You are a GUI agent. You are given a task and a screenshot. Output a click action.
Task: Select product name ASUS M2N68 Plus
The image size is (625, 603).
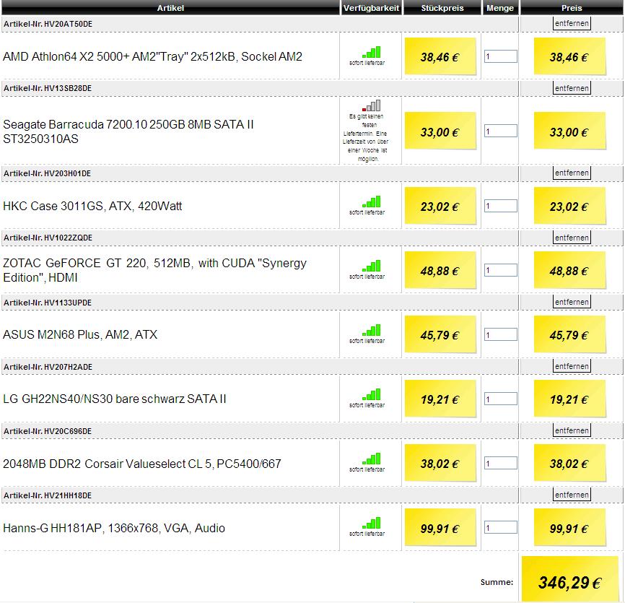80,334
